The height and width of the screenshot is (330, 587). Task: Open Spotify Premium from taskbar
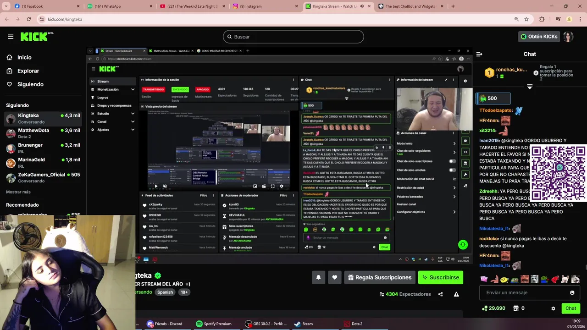(x=213, y=324)
